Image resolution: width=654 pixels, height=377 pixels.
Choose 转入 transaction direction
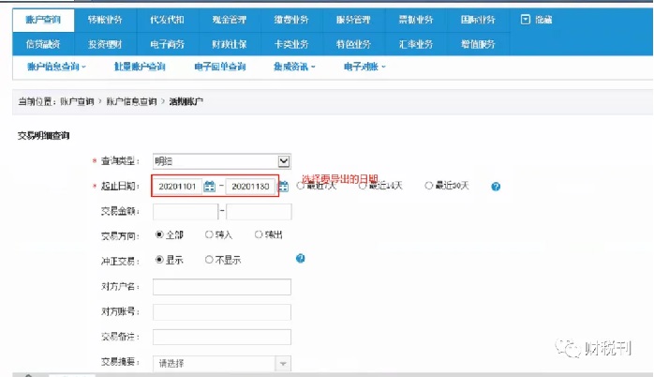tap(209, 234)
